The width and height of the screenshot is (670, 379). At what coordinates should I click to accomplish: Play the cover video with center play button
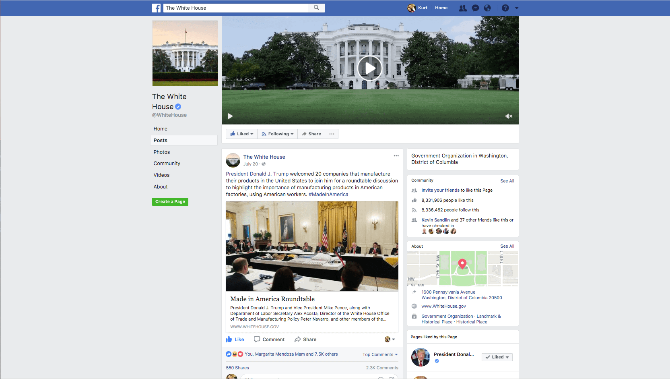tap(370, 68)
